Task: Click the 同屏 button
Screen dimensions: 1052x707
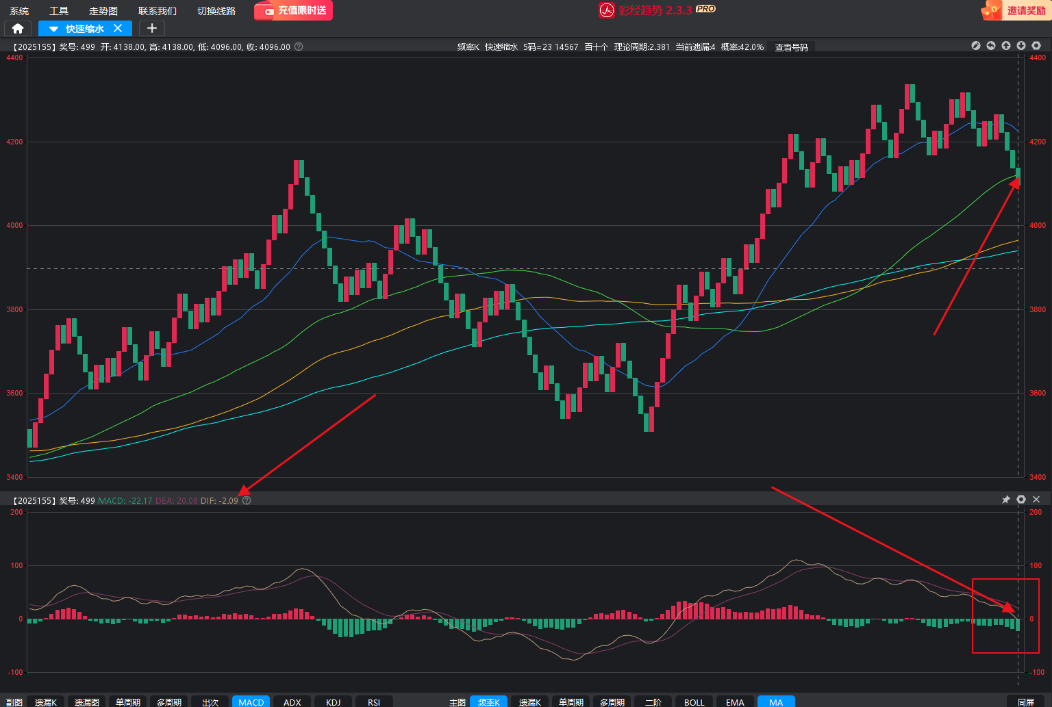Action: 1026,702
